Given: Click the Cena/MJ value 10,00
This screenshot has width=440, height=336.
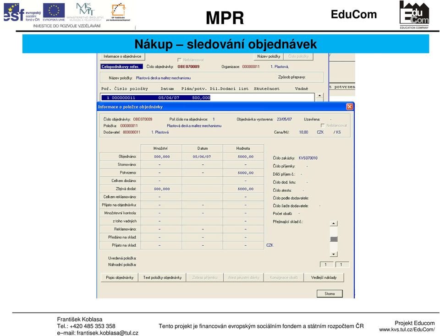Looking at the screenshot, I should click(x=303, y=132).
